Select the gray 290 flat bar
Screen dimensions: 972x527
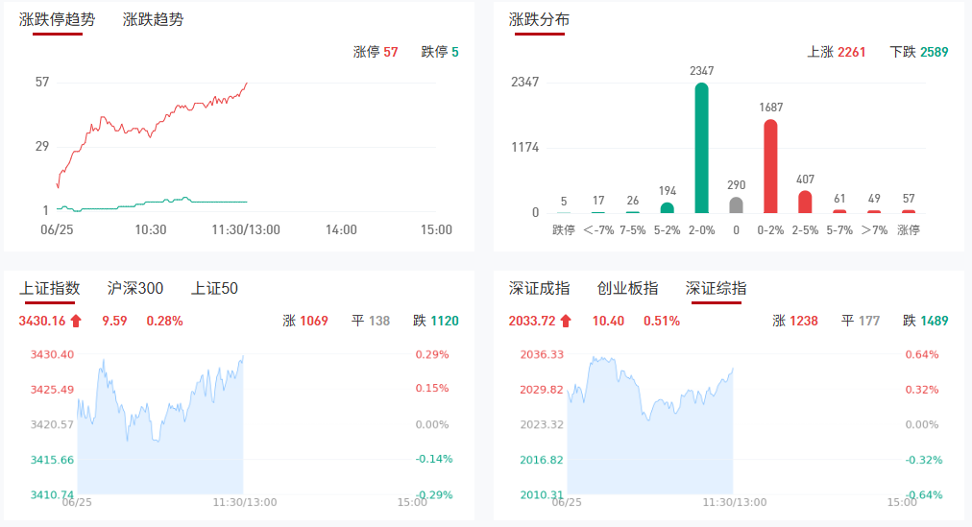(736, 204)
